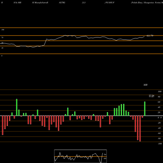The width and height of the screenshot is (163, 163).
Task: Click the MR panel title
Action: click(x=145, y=85)
